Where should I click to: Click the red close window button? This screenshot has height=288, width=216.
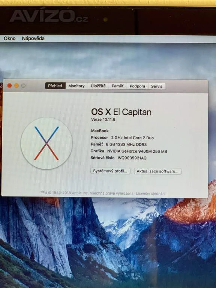[9, 85]
